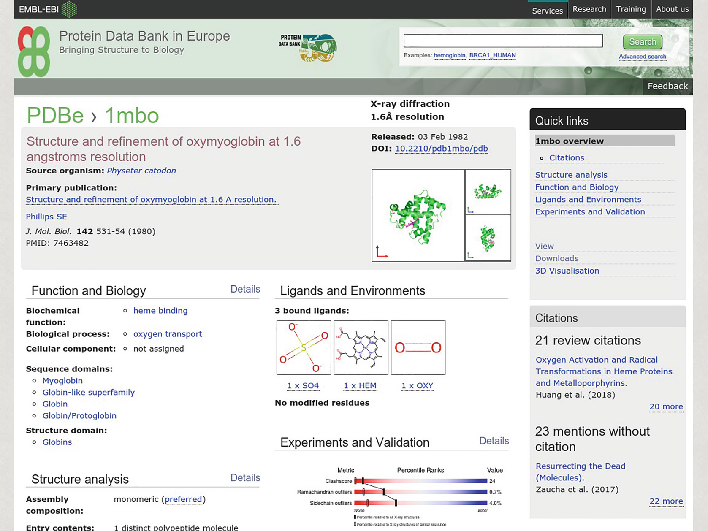This screenshot has width=708, height=531.
Task: Open Resurrecting the Dead (Molecules) citation
Action: [580, 472]
